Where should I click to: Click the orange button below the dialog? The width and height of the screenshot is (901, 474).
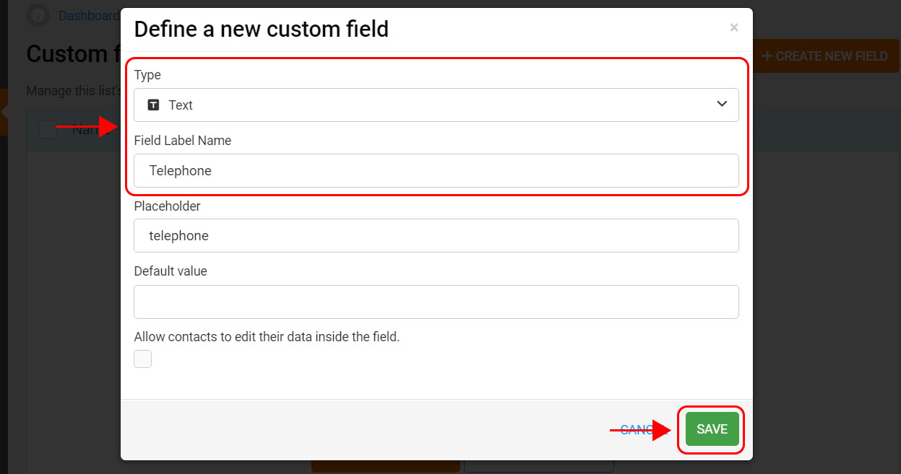tap(385, 466)
